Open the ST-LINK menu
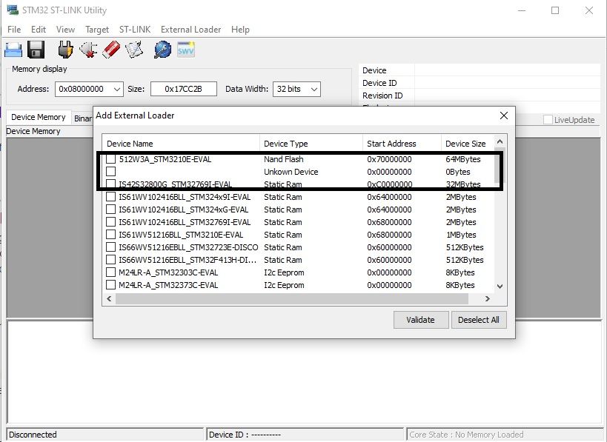 (135, 30)
